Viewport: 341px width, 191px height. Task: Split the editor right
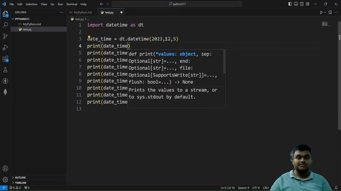tap(330, 12)
